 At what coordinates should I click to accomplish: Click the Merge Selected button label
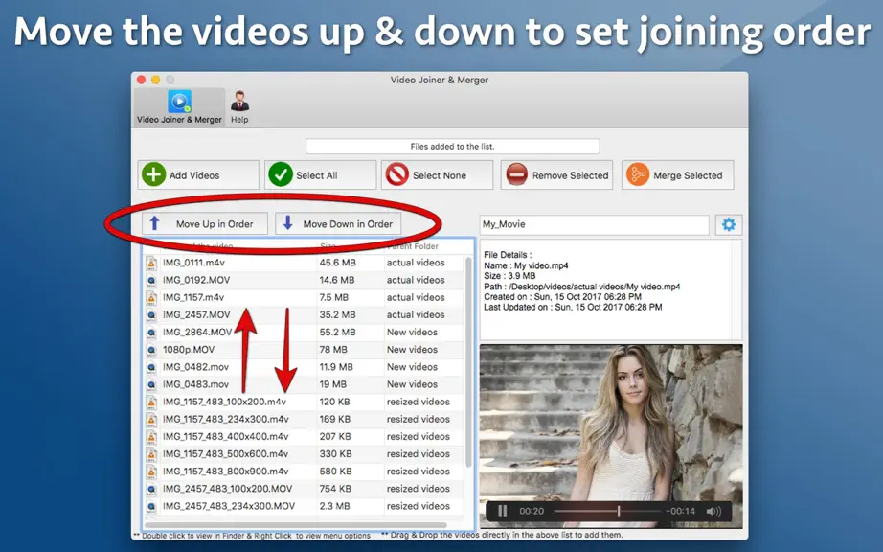688,175
